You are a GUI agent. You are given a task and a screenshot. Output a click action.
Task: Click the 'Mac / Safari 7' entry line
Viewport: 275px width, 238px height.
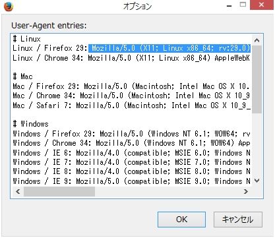131,105
